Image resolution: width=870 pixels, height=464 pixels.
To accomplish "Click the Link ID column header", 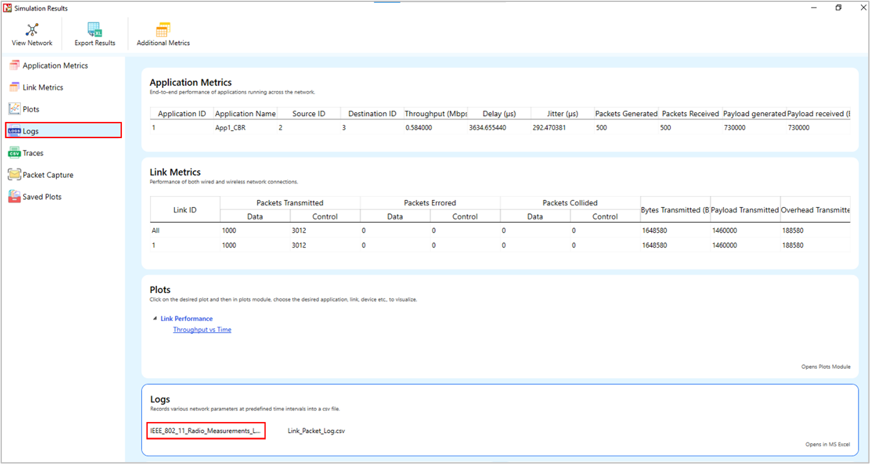I will tap(185, 210).
